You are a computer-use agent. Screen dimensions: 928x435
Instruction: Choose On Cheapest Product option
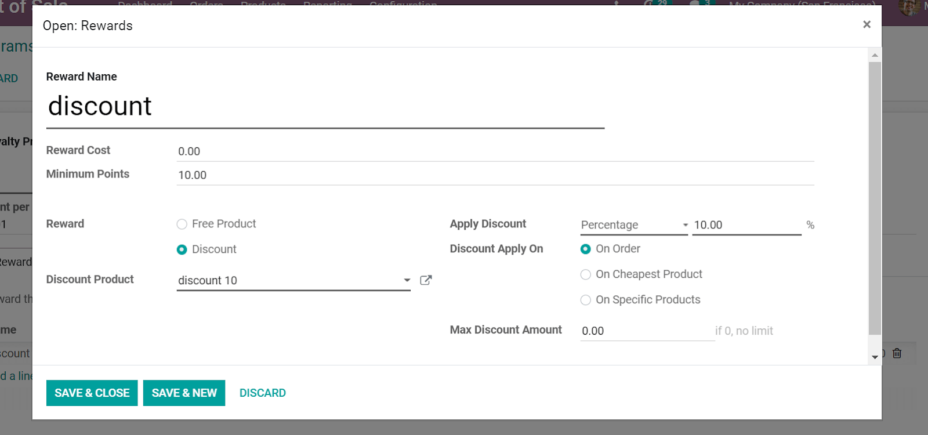586,274
